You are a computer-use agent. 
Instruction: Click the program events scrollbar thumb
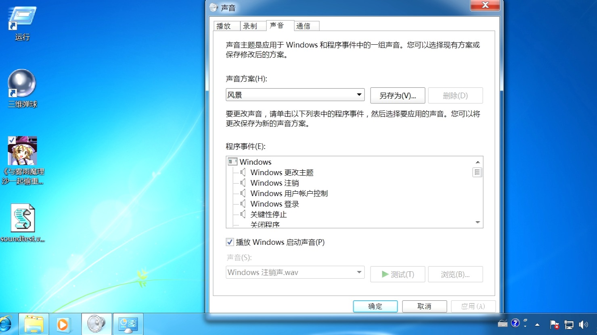(x=477, y=172)
